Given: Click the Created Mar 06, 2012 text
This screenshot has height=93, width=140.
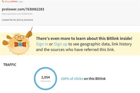Looking at the screenshot, I should 11,20.
